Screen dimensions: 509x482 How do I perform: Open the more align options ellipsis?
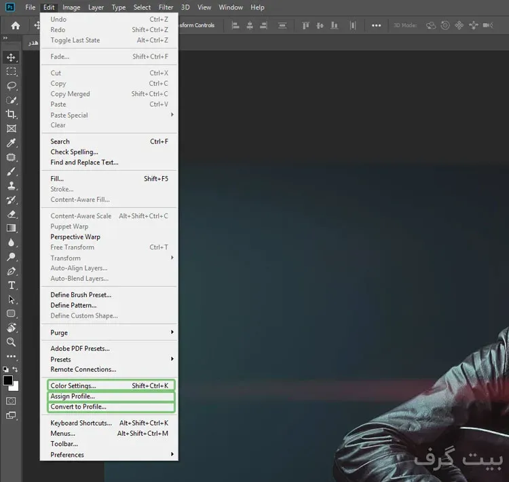pyautogui.click(x=376, y=25)
